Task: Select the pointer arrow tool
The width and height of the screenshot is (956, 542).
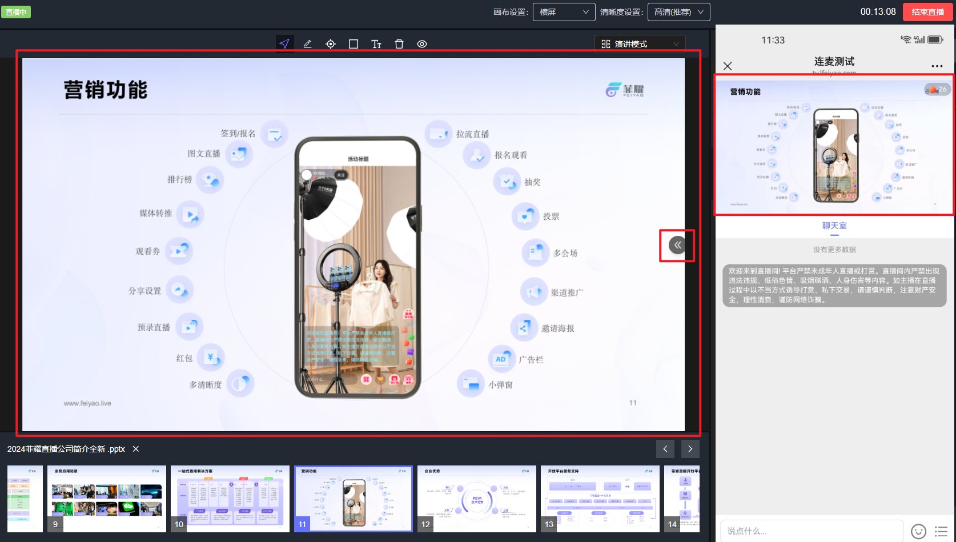Action: click(284, 44)
